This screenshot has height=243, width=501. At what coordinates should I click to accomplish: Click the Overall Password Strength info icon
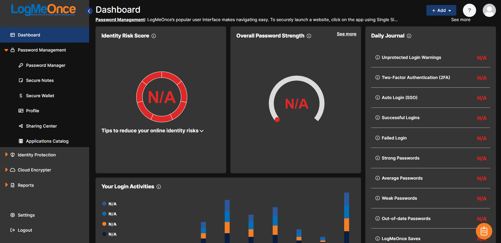pos(309,36)
